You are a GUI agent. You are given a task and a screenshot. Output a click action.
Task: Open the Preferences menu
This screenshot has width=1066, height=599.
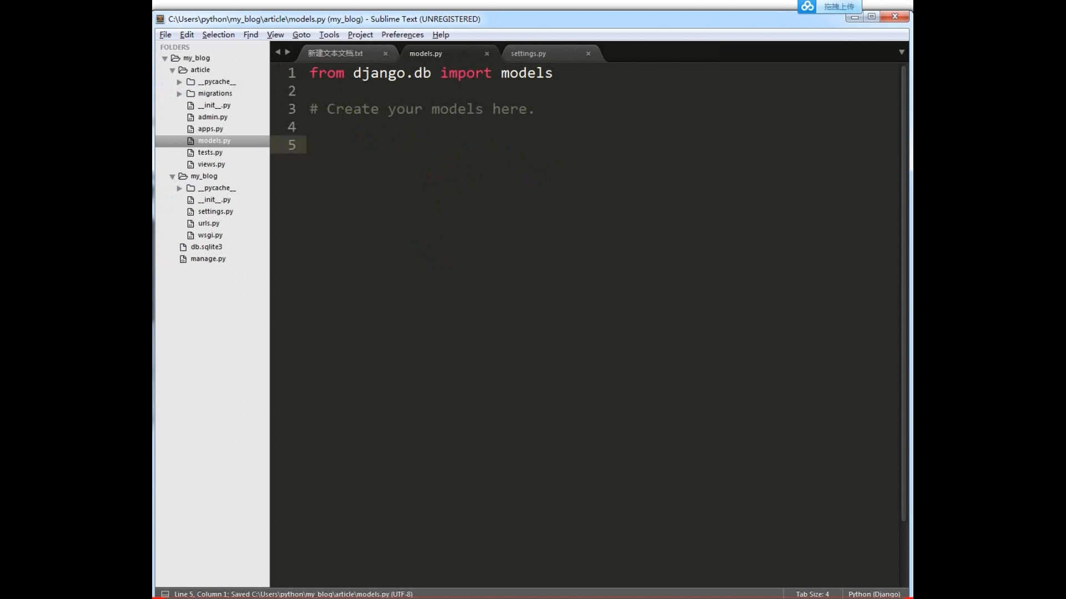click(x=403, y=34)
